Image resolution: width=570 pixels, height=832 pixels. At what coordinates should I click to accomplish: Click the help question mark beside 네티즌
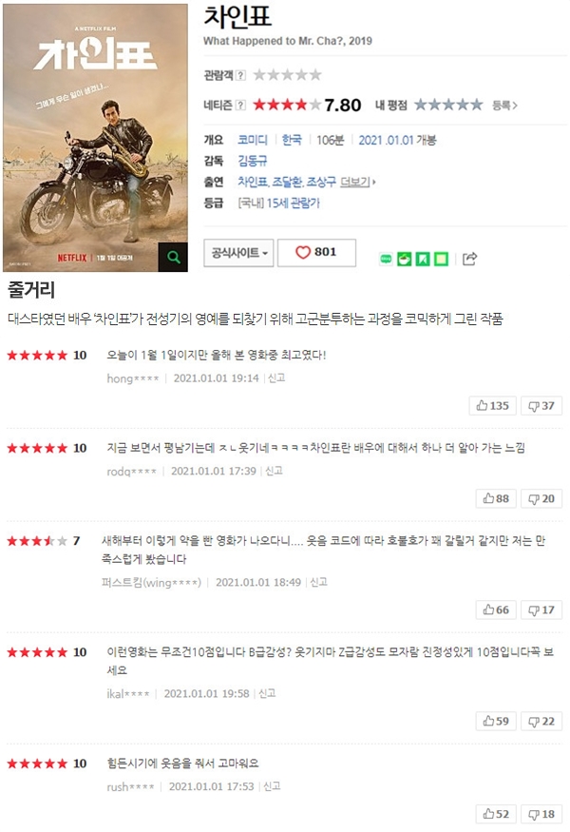click(240, 105)
